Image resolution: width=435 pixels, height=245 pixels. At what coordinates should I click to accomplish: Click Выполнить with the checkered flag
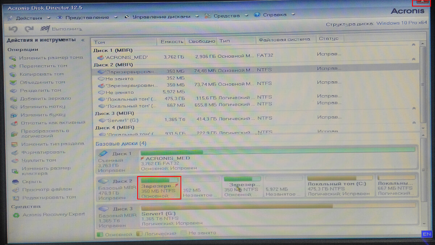point(61,29)
